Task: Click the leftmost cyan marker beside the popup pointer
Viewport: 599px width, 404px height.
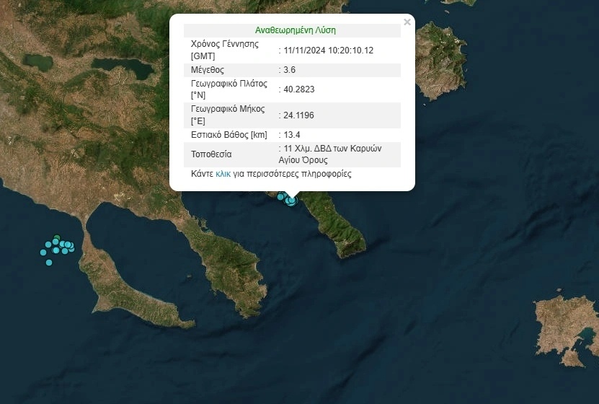Action: click(x=280, y=196)
